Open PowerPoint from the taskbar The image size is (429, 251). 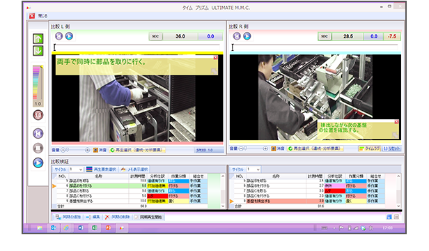point(108,228)
